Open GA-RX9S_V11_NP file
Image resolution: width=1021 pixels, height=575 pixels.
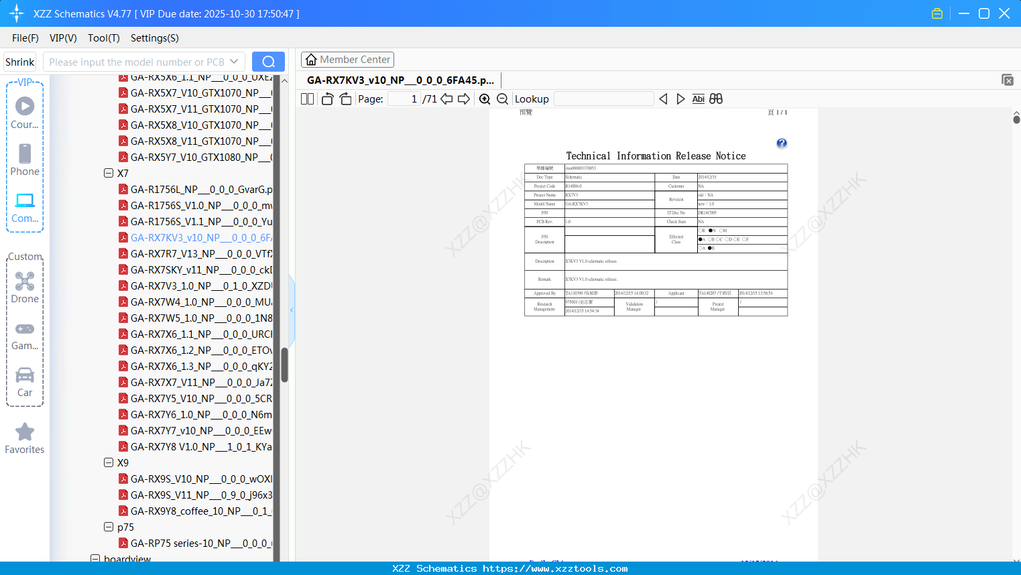(196, 495)
